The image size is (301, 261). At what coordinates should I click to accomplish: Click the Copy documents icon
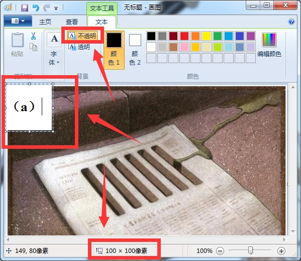point(33,47)
